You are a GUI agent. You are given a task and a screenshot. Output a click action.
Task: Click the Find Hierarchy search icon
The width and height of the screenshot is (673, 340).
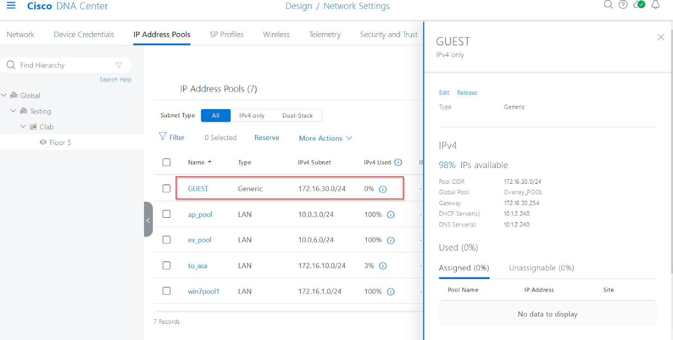click(11, 65)
